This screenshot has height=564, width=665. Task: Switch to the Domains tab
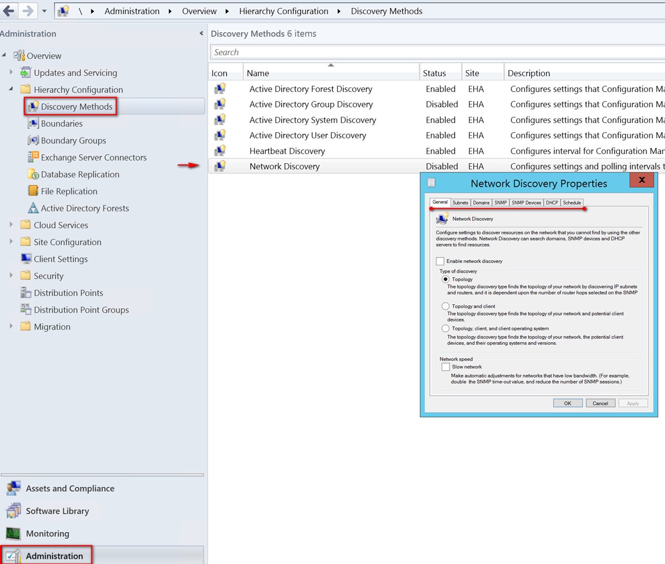coord(481,203)
